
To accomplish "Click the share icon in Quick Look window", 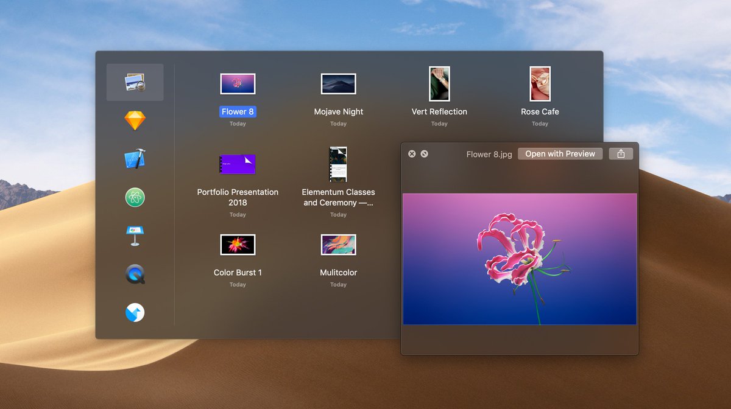I will (x=621, y=154).
